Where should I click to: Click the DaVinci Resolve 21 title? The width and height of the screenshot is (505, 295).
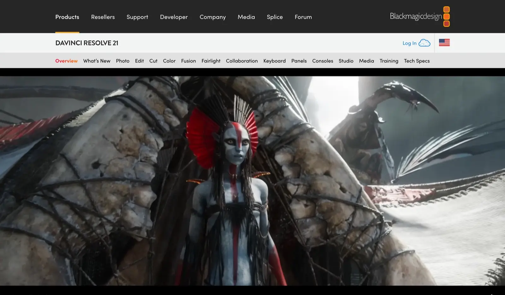tap(87, 43)
